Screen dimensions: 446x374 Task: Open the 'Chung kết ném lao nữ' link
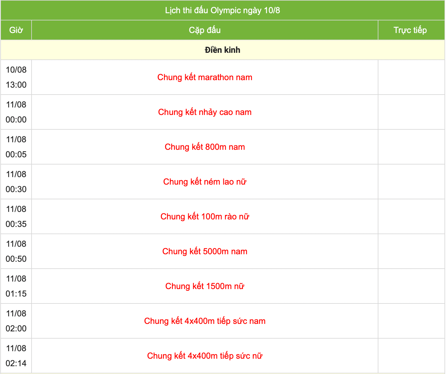(205, 182)
